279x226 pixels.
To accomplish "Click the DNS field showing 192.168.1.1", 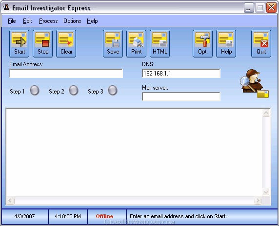I will point(181,74).
